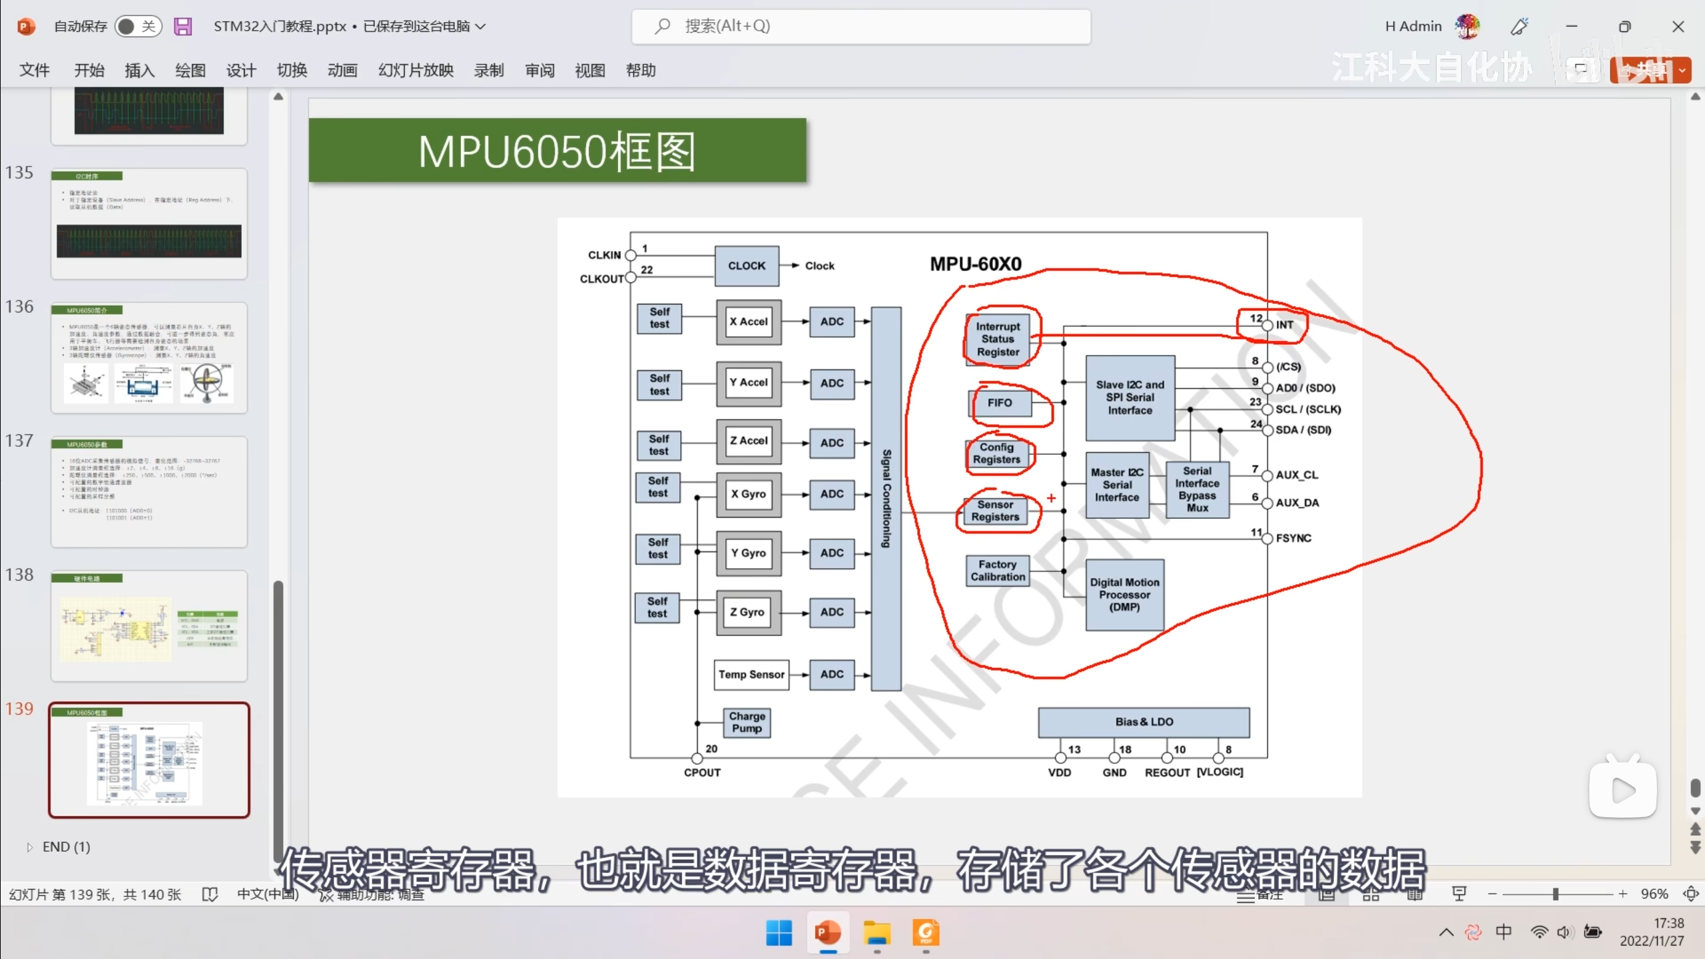Image resolution: width=1705 pixels, height=959 pixels.
Task: Select slide 137 thumbnail MPU6050参数
Action: (149, 491)
